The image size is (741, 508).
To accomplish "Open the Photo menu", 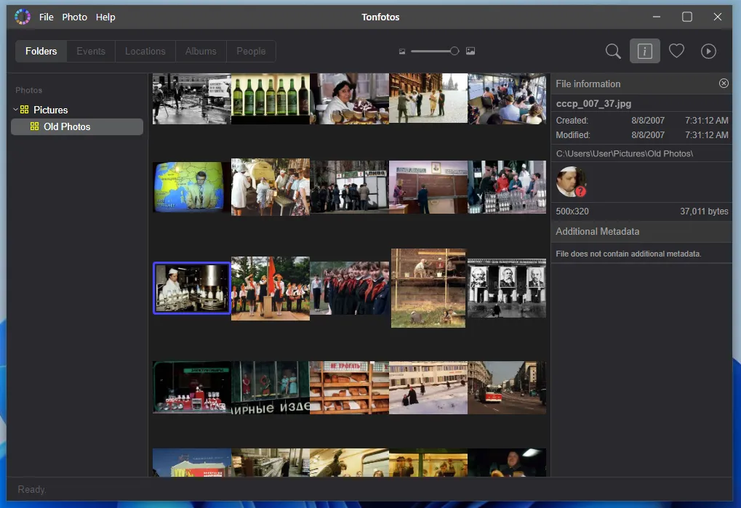I will 74,17.
